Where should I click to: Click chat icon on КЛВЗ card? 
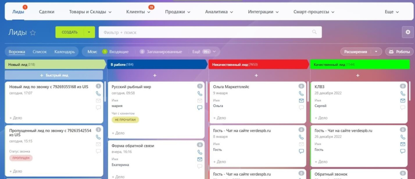(x=402, y=108)
